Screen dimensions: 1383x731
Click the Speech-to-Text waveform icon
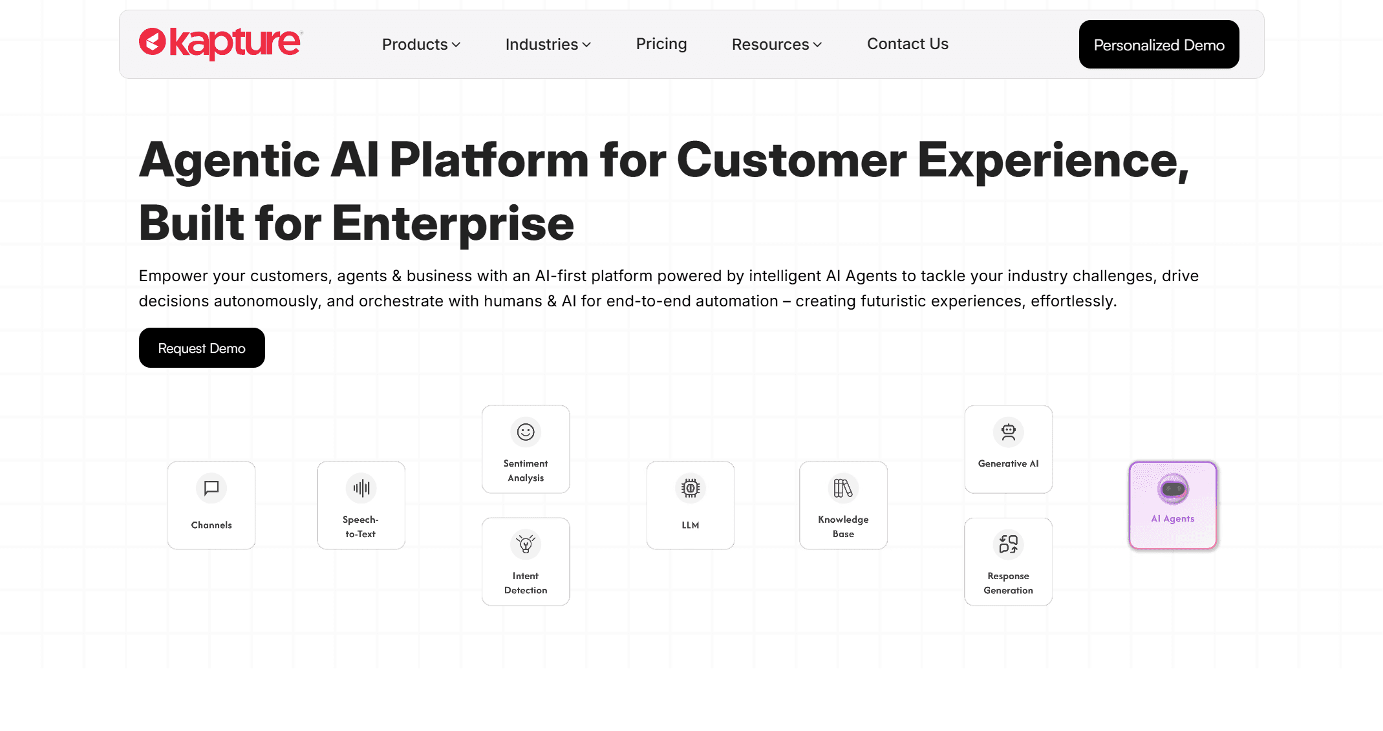click(361, 488)
